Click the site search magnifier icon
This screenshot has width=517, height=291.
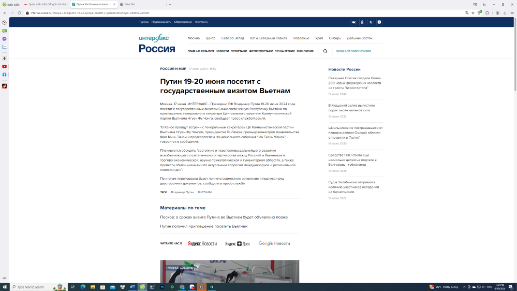(x=325, y=51)
